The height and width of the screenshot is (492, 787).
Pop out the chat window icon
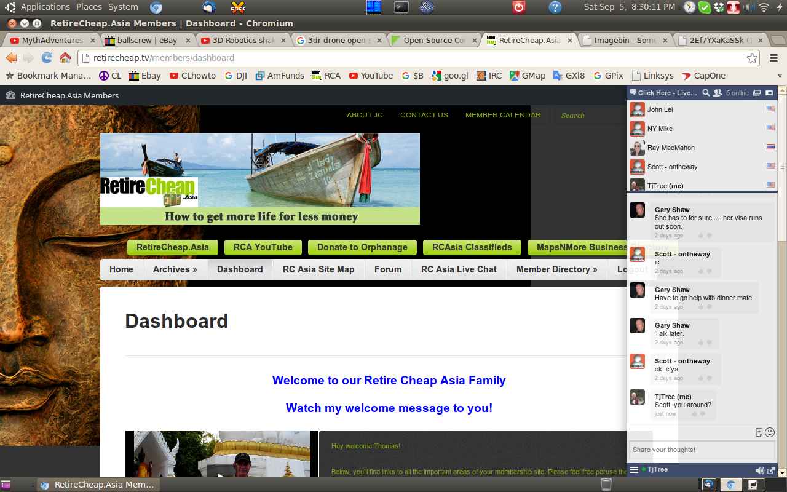(x=772, y=470)
